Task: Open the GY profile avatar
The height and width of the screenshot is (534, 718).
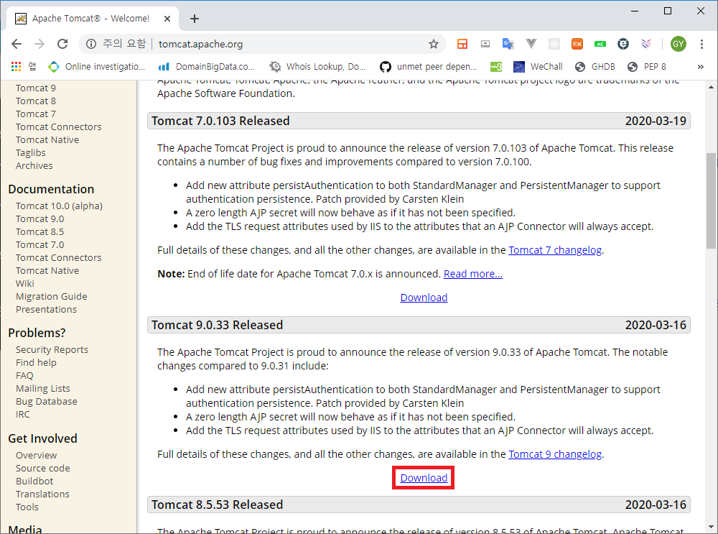Action: click(x=679, y=44)
